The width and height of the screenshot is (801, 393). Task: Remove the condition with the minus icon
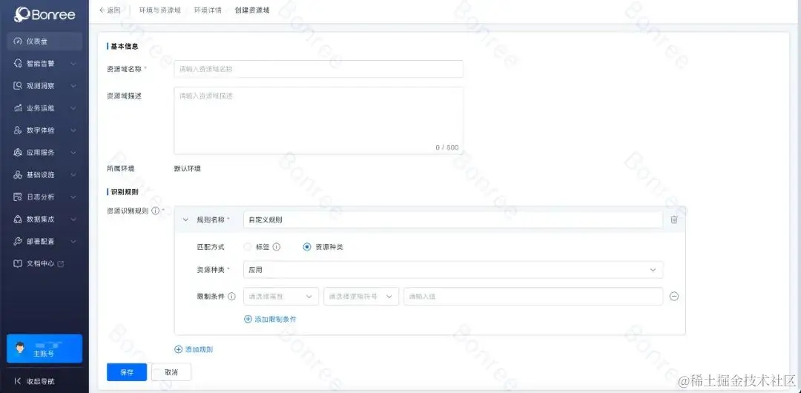tap(673, 297)
